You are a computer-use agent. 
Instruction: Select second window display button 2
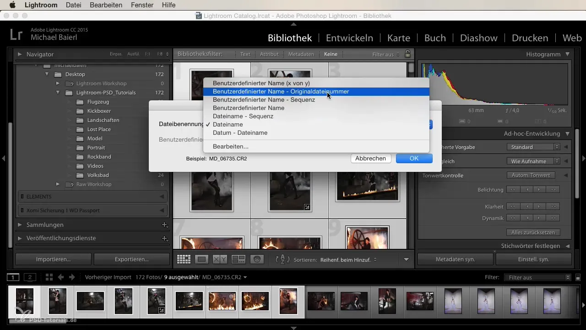(30, 277)
